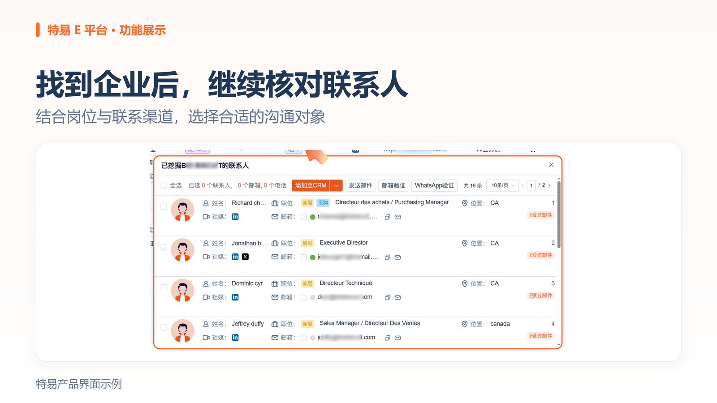
Task: Select Jonathan b... contact row checkbox
Action: pos(164,247)
